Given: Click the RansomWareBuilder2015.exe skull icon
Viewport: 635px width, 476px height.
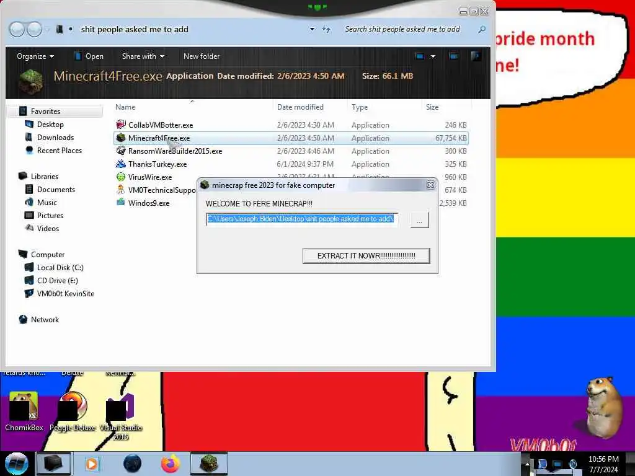Looking at the screenshot, I should tap(121, 151).
